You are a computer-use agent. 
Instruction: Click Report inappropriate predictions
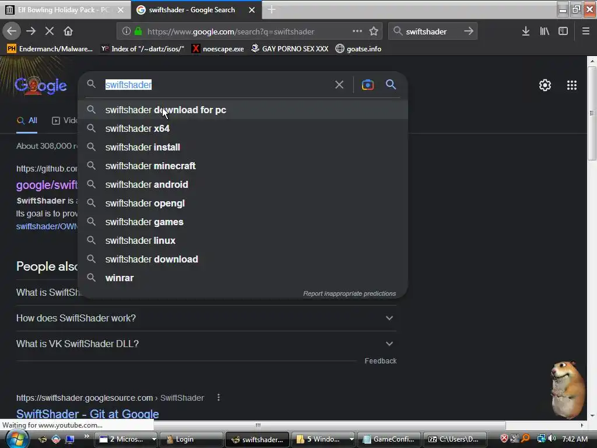click(350, 294)
